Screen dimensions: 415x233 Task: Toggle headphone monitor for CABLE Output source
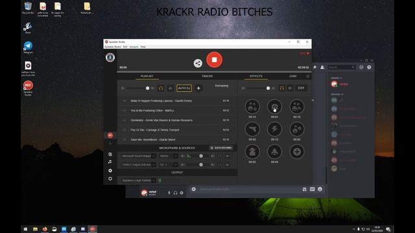pos(220,164)
